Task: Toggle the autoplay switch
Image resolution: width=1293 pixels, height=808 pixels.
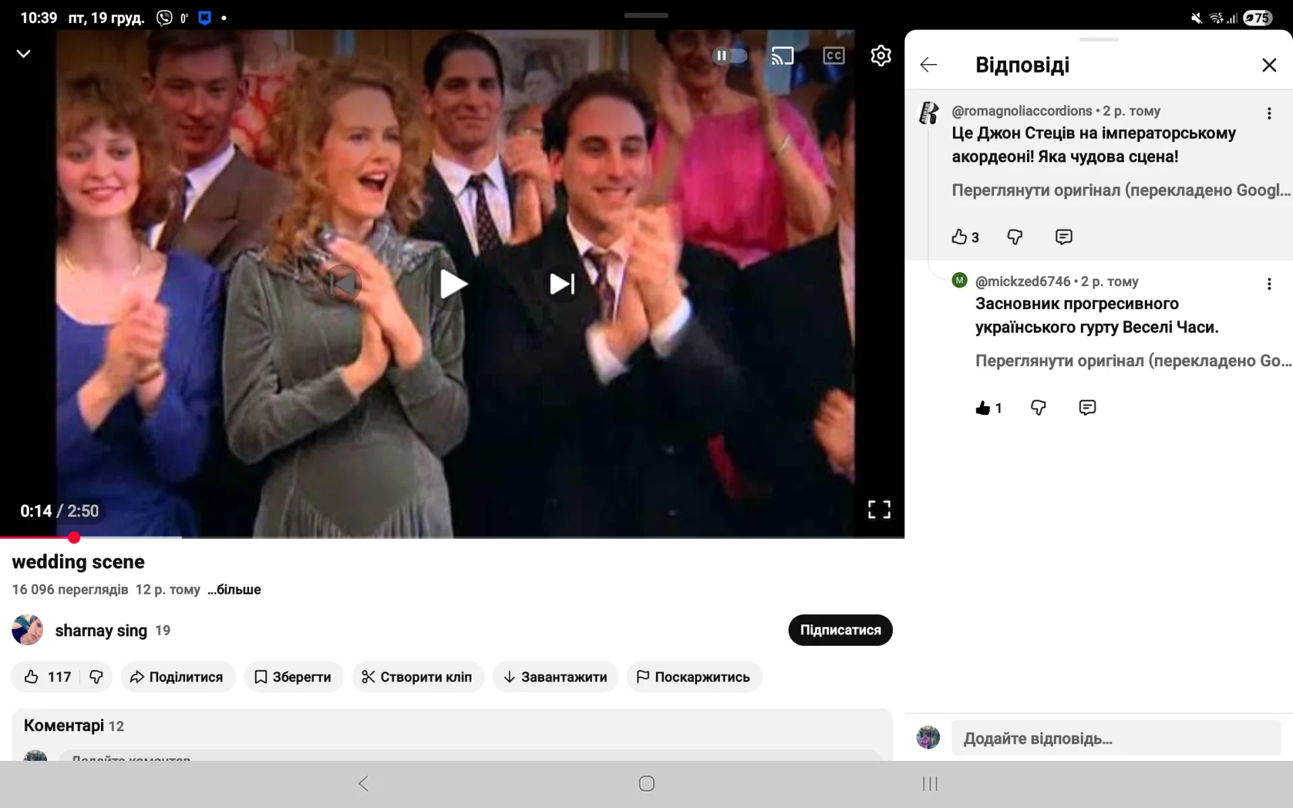Action: point(730,55)
